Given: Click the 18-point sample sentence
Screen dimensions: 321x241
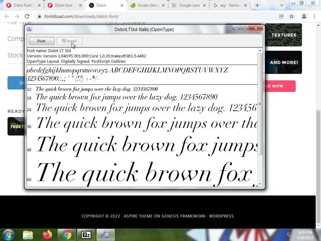Looking at the screenshot, I should [127, 97].
